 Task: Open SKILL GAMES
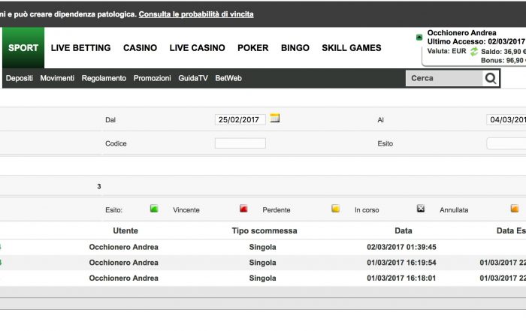352,48
